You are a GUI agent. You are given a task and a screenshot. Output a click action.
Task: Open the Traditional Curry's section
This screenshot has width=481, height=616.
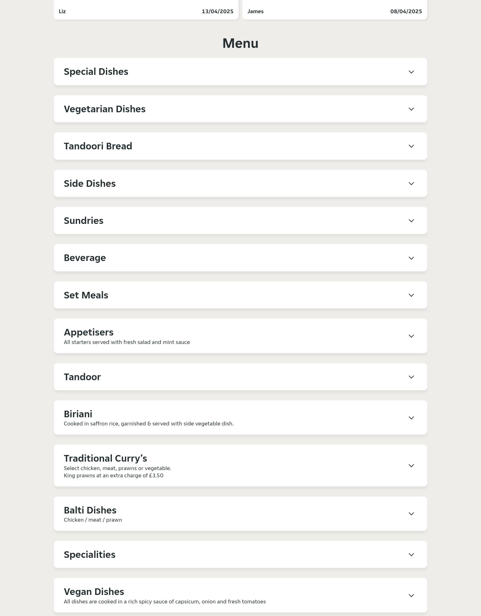tap(411, 466)
